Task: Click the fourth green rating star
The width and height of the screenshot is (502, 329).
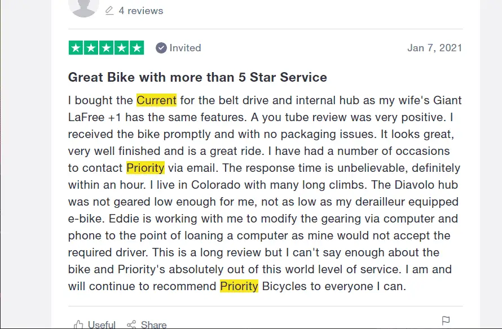Action: (x=122, y=48)
